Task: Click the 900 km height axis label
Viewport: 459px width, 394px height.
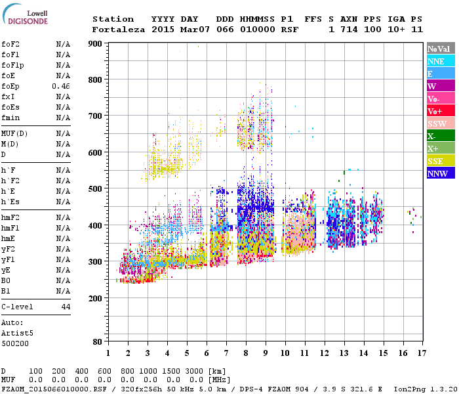Action: [x=95, y=44]
